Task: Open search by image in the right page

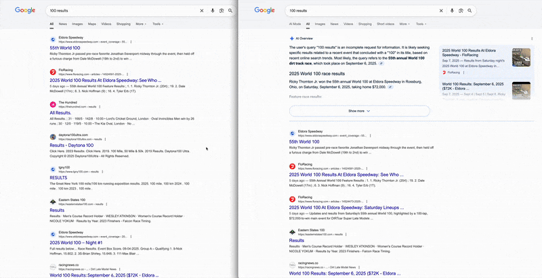Action: tap(461, 11)
